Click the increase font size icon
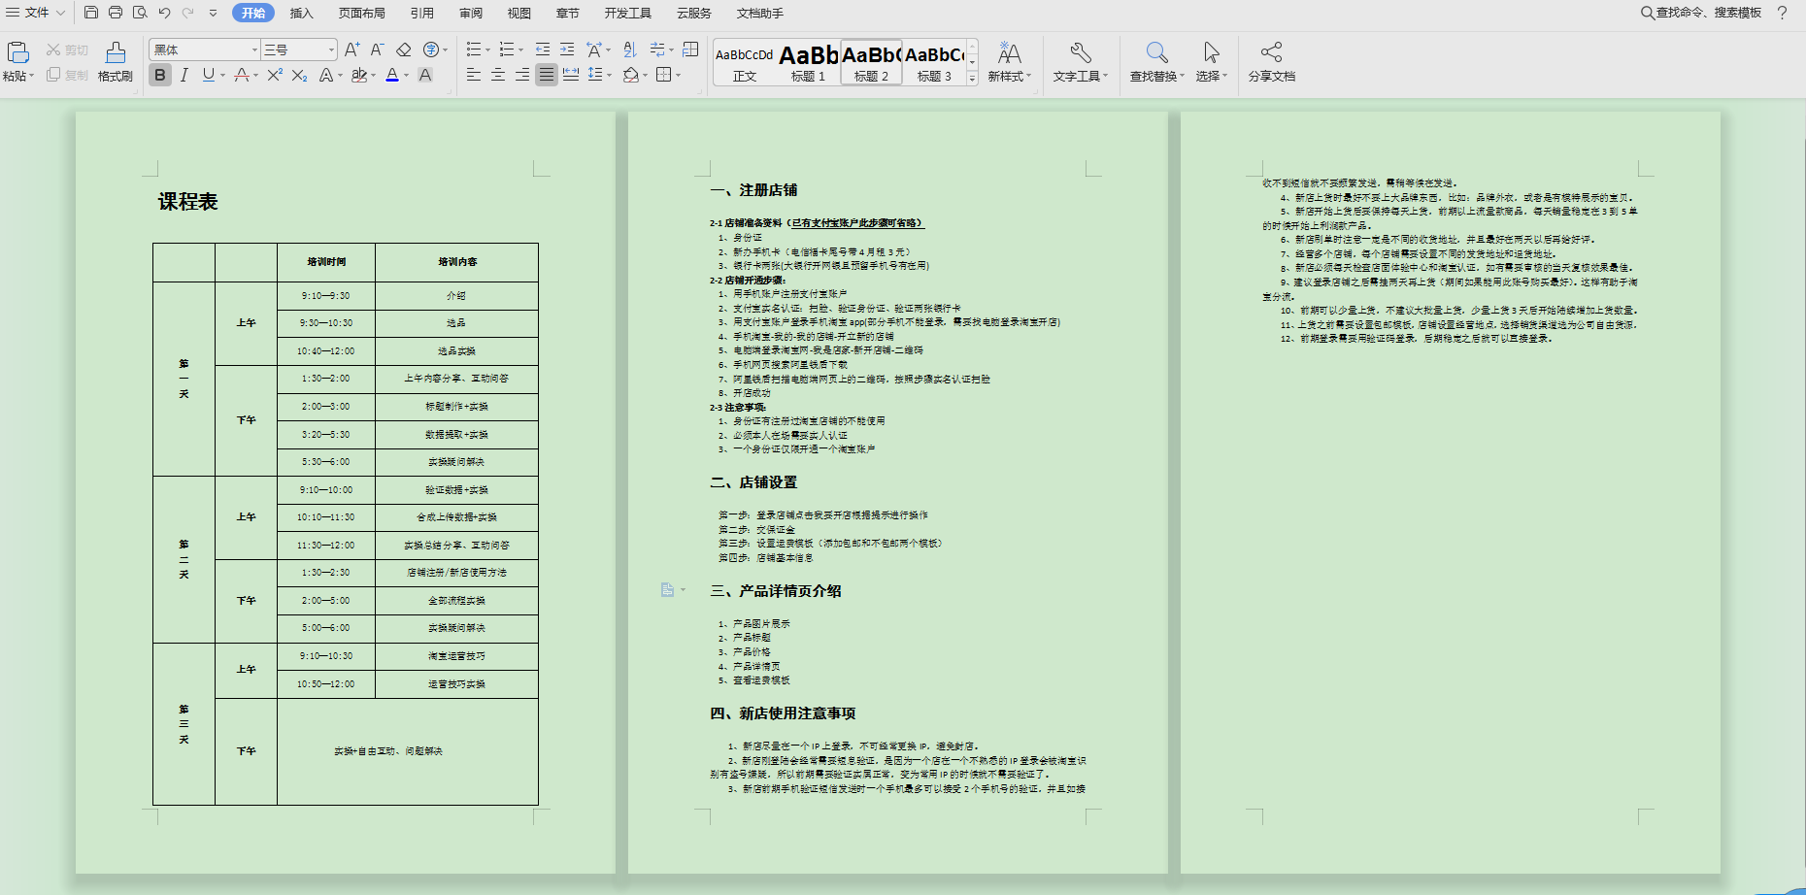Viewport: 1806px width, 895px height. pos(351,50)
